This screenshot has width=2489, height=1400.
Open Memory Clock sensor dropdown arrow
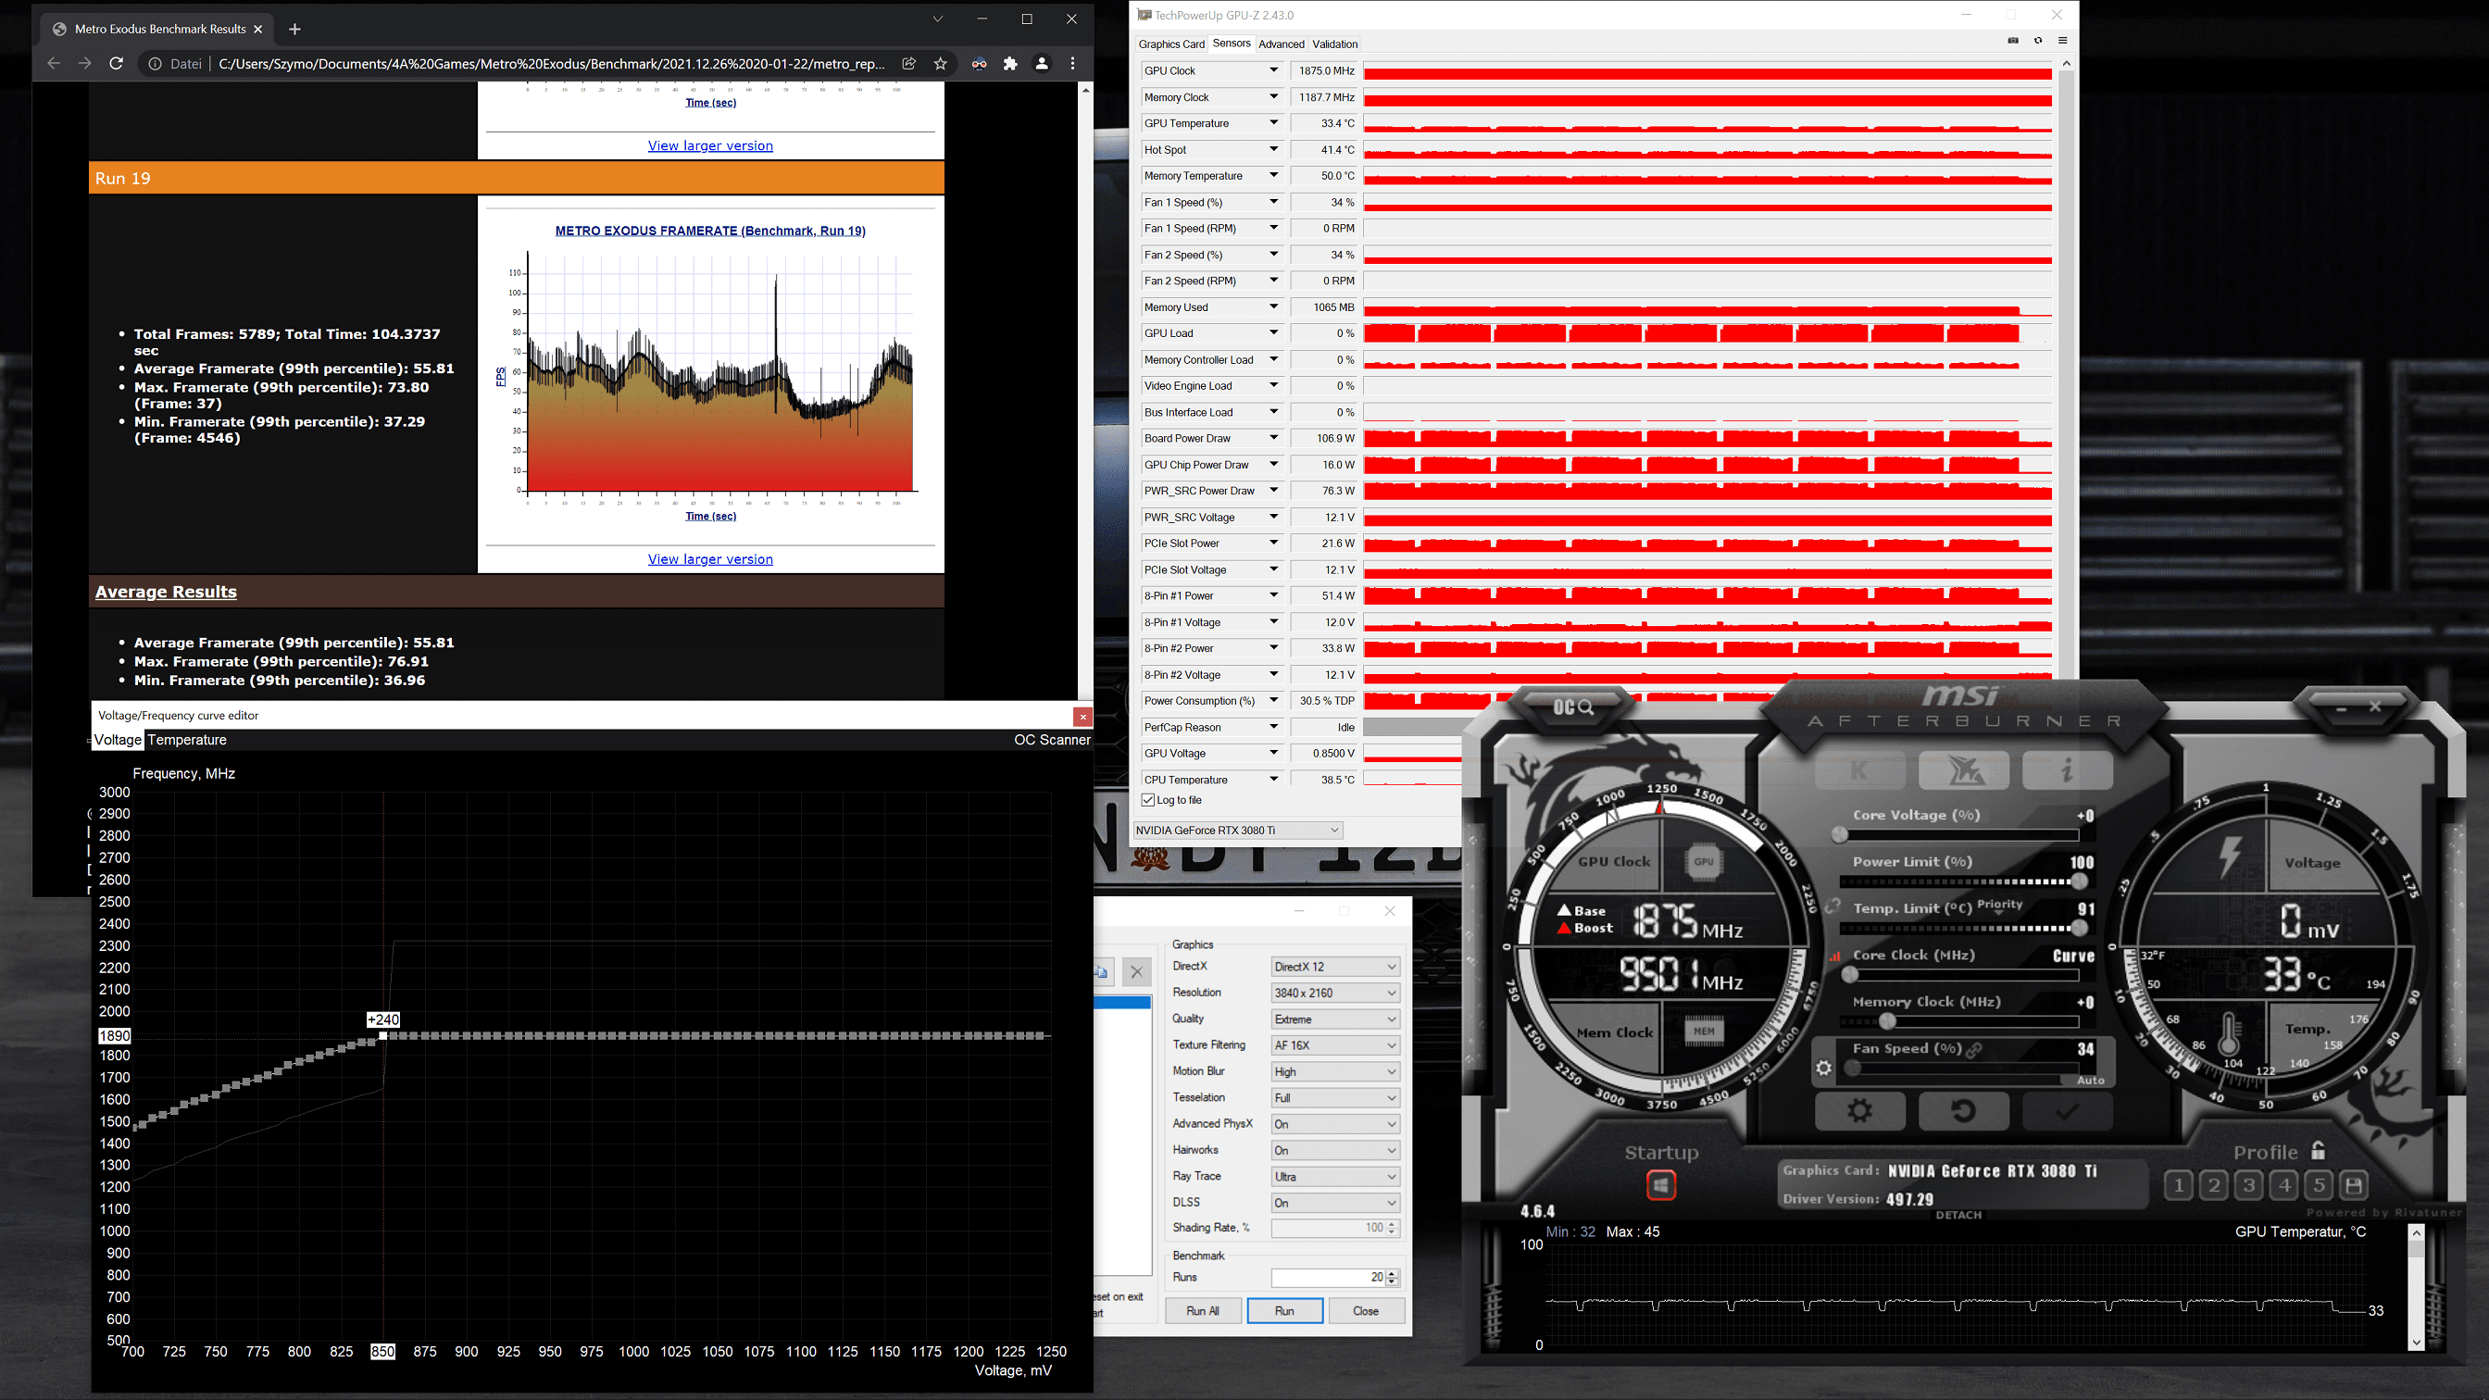1273,96
